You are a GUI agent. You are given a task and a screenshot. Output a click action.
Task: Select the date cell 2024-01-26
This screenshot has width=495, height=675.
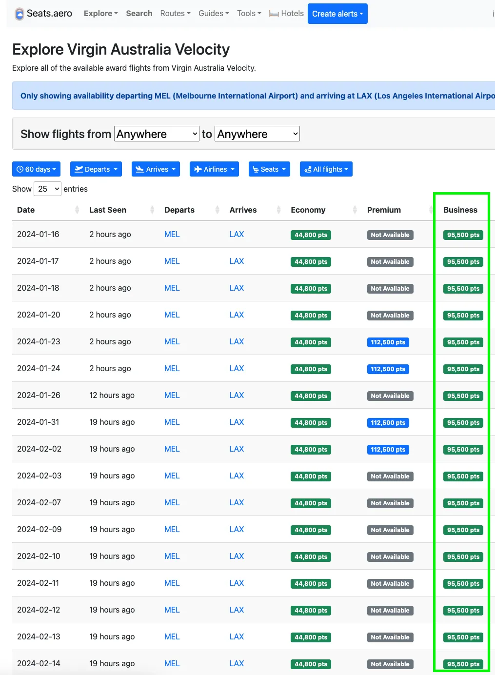coord(39,396)
